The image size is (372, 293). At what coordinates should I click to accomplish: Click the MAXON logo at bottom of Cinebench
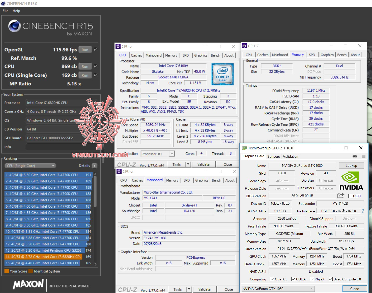click(x=28, y=284)
